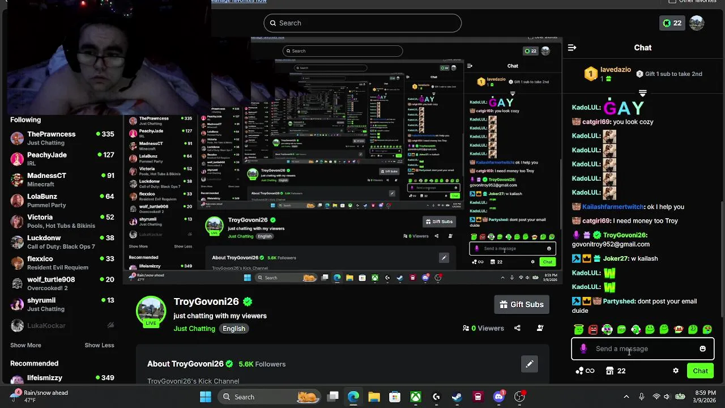This screenshot has width=725, height=408.
Task: Open the 22 points balance badge in the header
Action: pyautogui.click(x=672, y=23)
